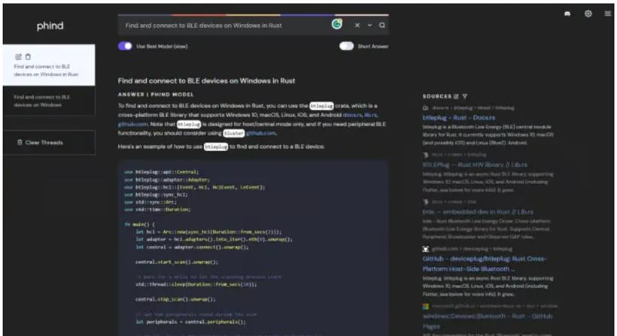Image resolution: width=617 pixels, height=336 pixels.
Task: Open github.com link after bluster
Action: (x=261, y=133)
